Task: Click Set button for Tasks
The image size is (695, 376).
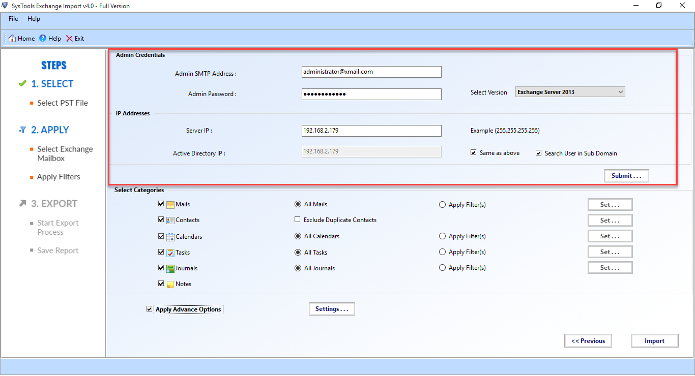Action: point(610,252)
